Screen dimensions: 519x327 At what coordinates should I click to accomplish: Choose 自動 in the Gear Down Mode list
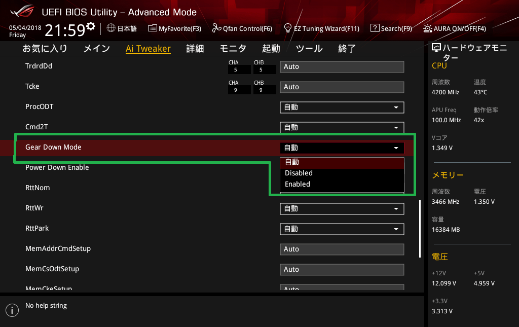[342, 162]
